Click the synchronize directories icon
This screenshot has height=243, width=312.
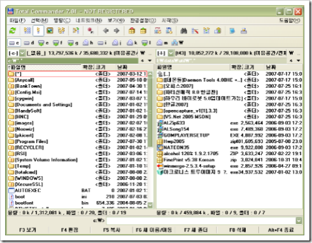coord(206,31)
